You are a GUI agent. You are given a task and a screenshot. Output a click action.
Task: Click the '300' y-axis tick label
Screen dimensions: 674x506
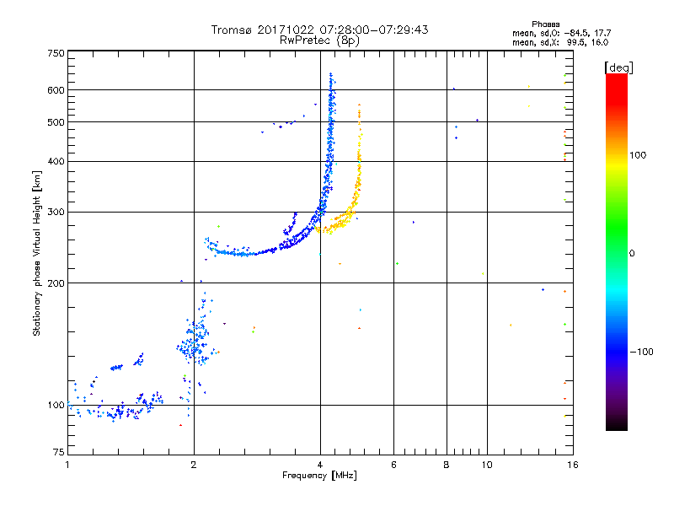click(56, 212)
